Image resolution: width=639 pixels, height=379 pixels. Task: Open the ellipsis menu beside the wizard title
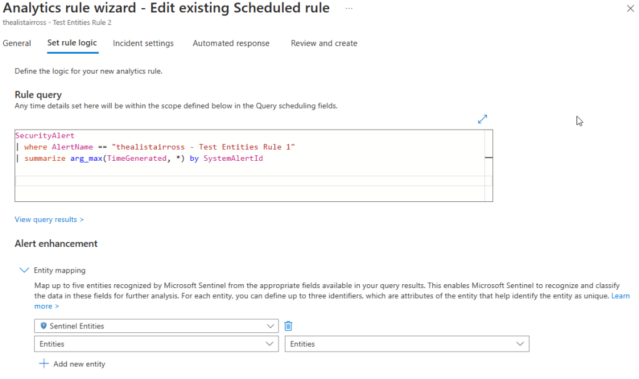[x=349, y=8]
